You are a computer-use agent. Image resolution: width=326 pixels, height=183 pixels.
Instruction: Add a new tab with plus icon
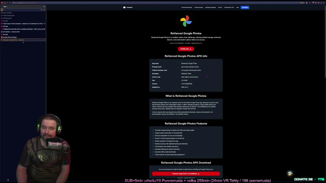pyautogui.click(x=23, y=43)
